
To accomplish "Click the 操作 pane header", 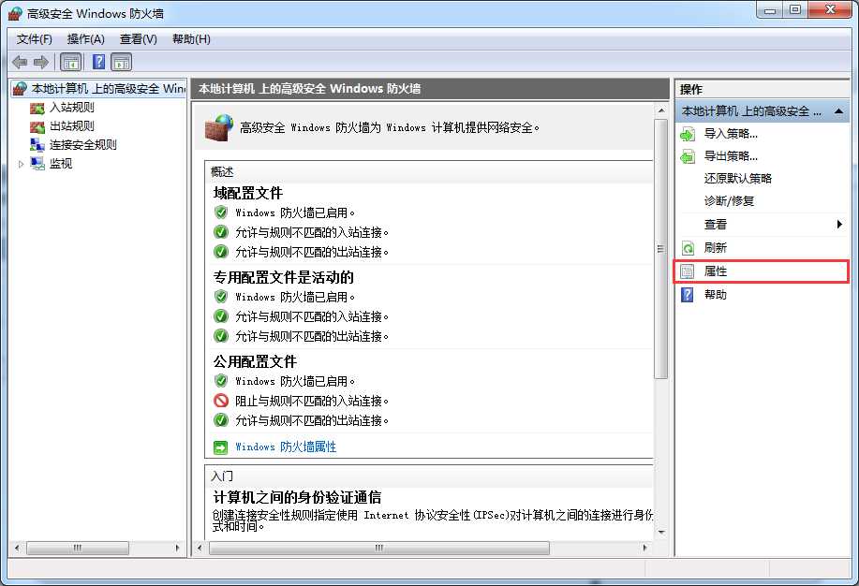I will [x=690, y=89].
